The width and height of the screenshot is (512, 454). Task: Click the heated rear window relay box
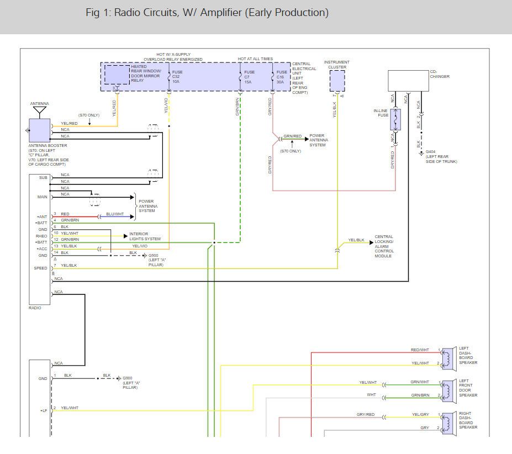coord(117,75)
